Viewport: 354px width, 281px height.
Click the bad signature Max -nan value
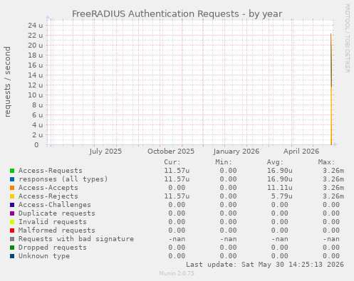(x=331, y=239)
